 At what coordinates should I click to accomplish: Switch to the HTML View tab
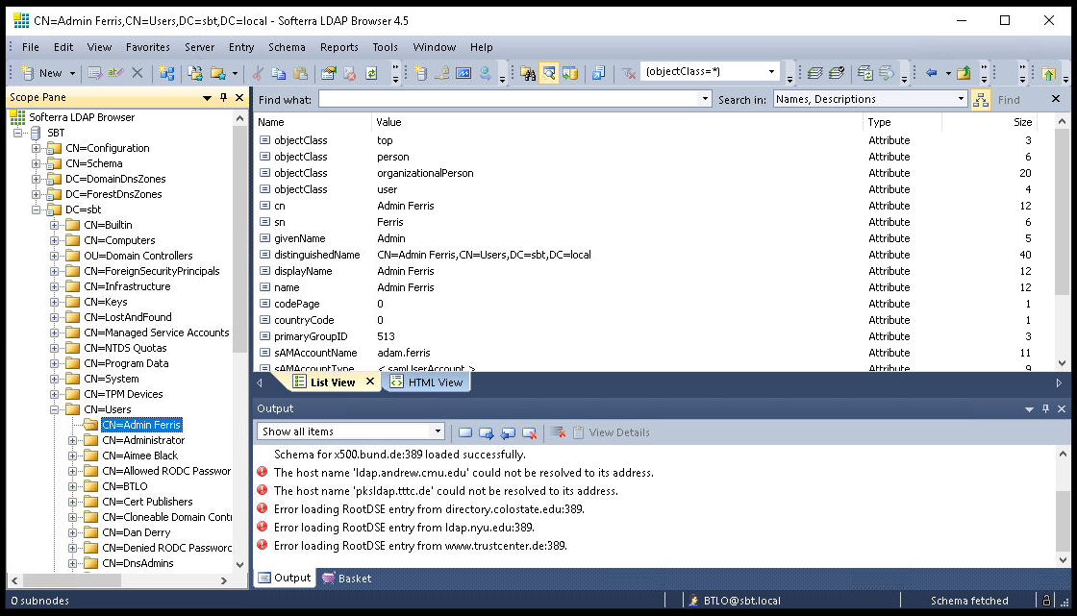point(427,382)
